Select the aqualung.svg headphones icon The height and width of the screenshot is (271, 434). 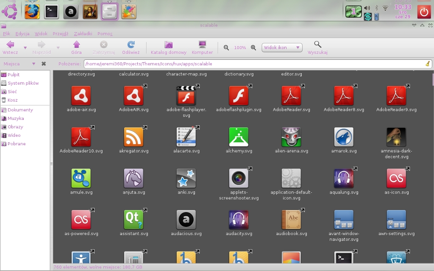(x=344, y=178)
